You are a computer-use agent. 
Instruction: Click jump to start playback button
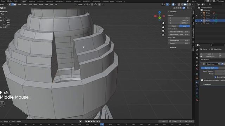(x=86, y=121)
